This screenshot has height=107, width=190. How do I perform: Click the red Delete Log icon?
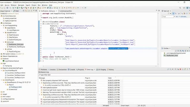(x=180, y=69)
